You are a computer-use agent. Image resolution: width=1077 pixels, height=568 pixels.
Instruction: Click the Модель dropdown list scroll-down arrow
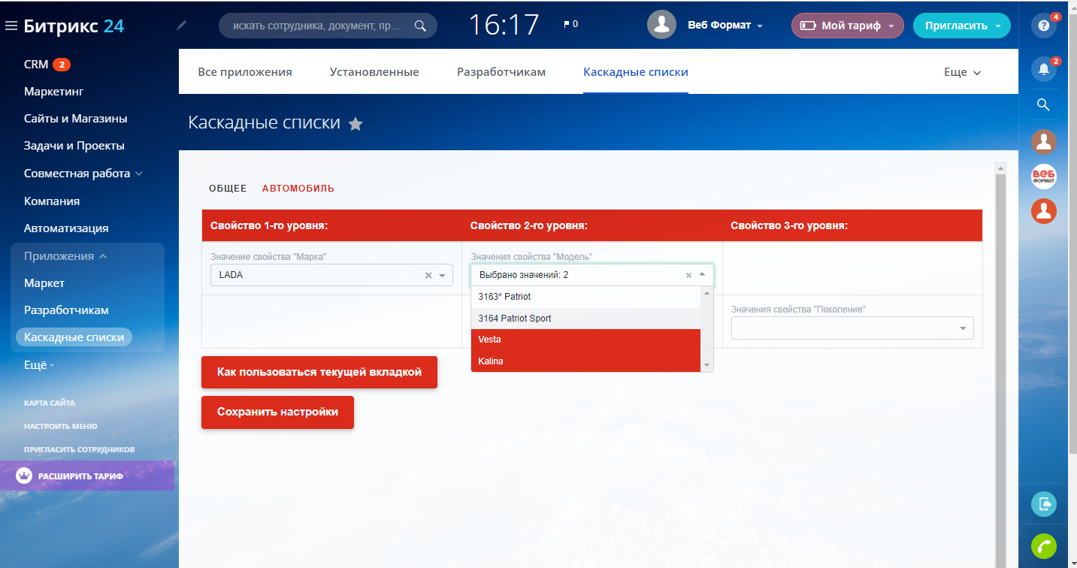pyautogui.click(x=706, y=365)
